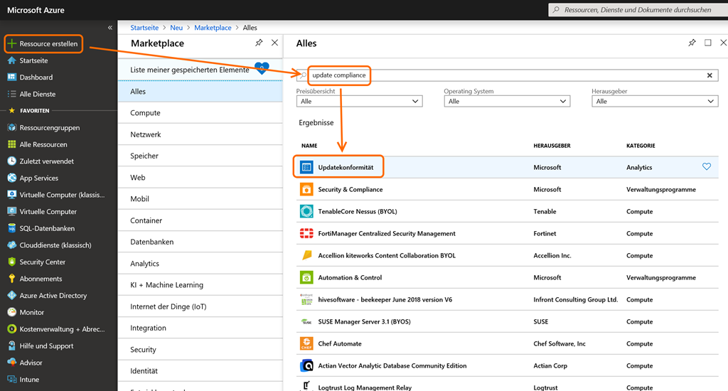The image size is (728, 391).
Task: Click Ressource erstellen button
Action: (x=43, y=44)
